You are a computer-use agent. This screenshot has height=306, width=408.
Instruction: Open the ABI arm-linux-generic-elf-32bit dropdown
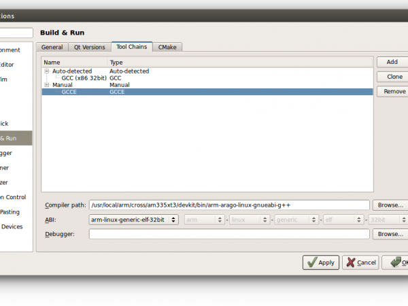[x=134, y=220]
